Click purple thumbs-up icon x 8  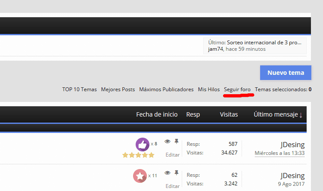(x=143, y=145)
